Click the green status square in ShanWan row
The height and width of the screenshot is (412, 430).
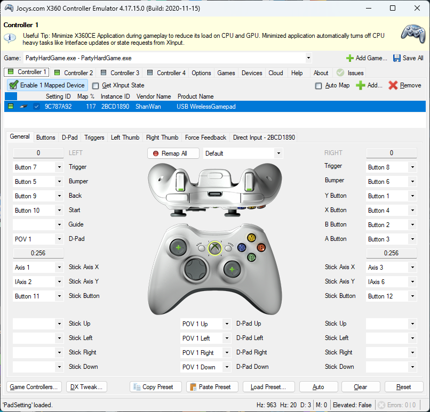[x=11, y=106]
